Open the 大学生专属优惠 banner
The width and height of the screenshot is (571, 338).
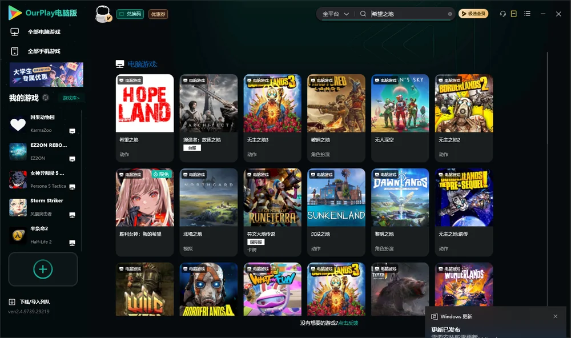tap(46, 74)
